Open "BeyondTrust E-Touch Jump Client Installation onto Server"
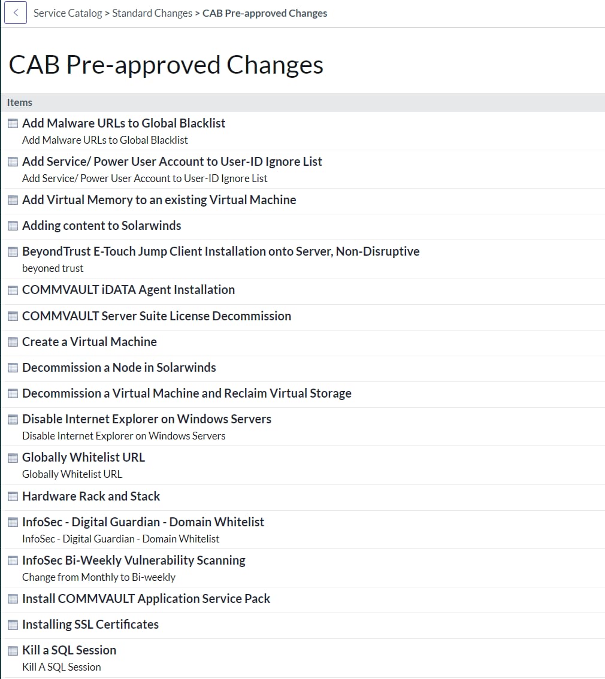 click(x=220, y=251)
